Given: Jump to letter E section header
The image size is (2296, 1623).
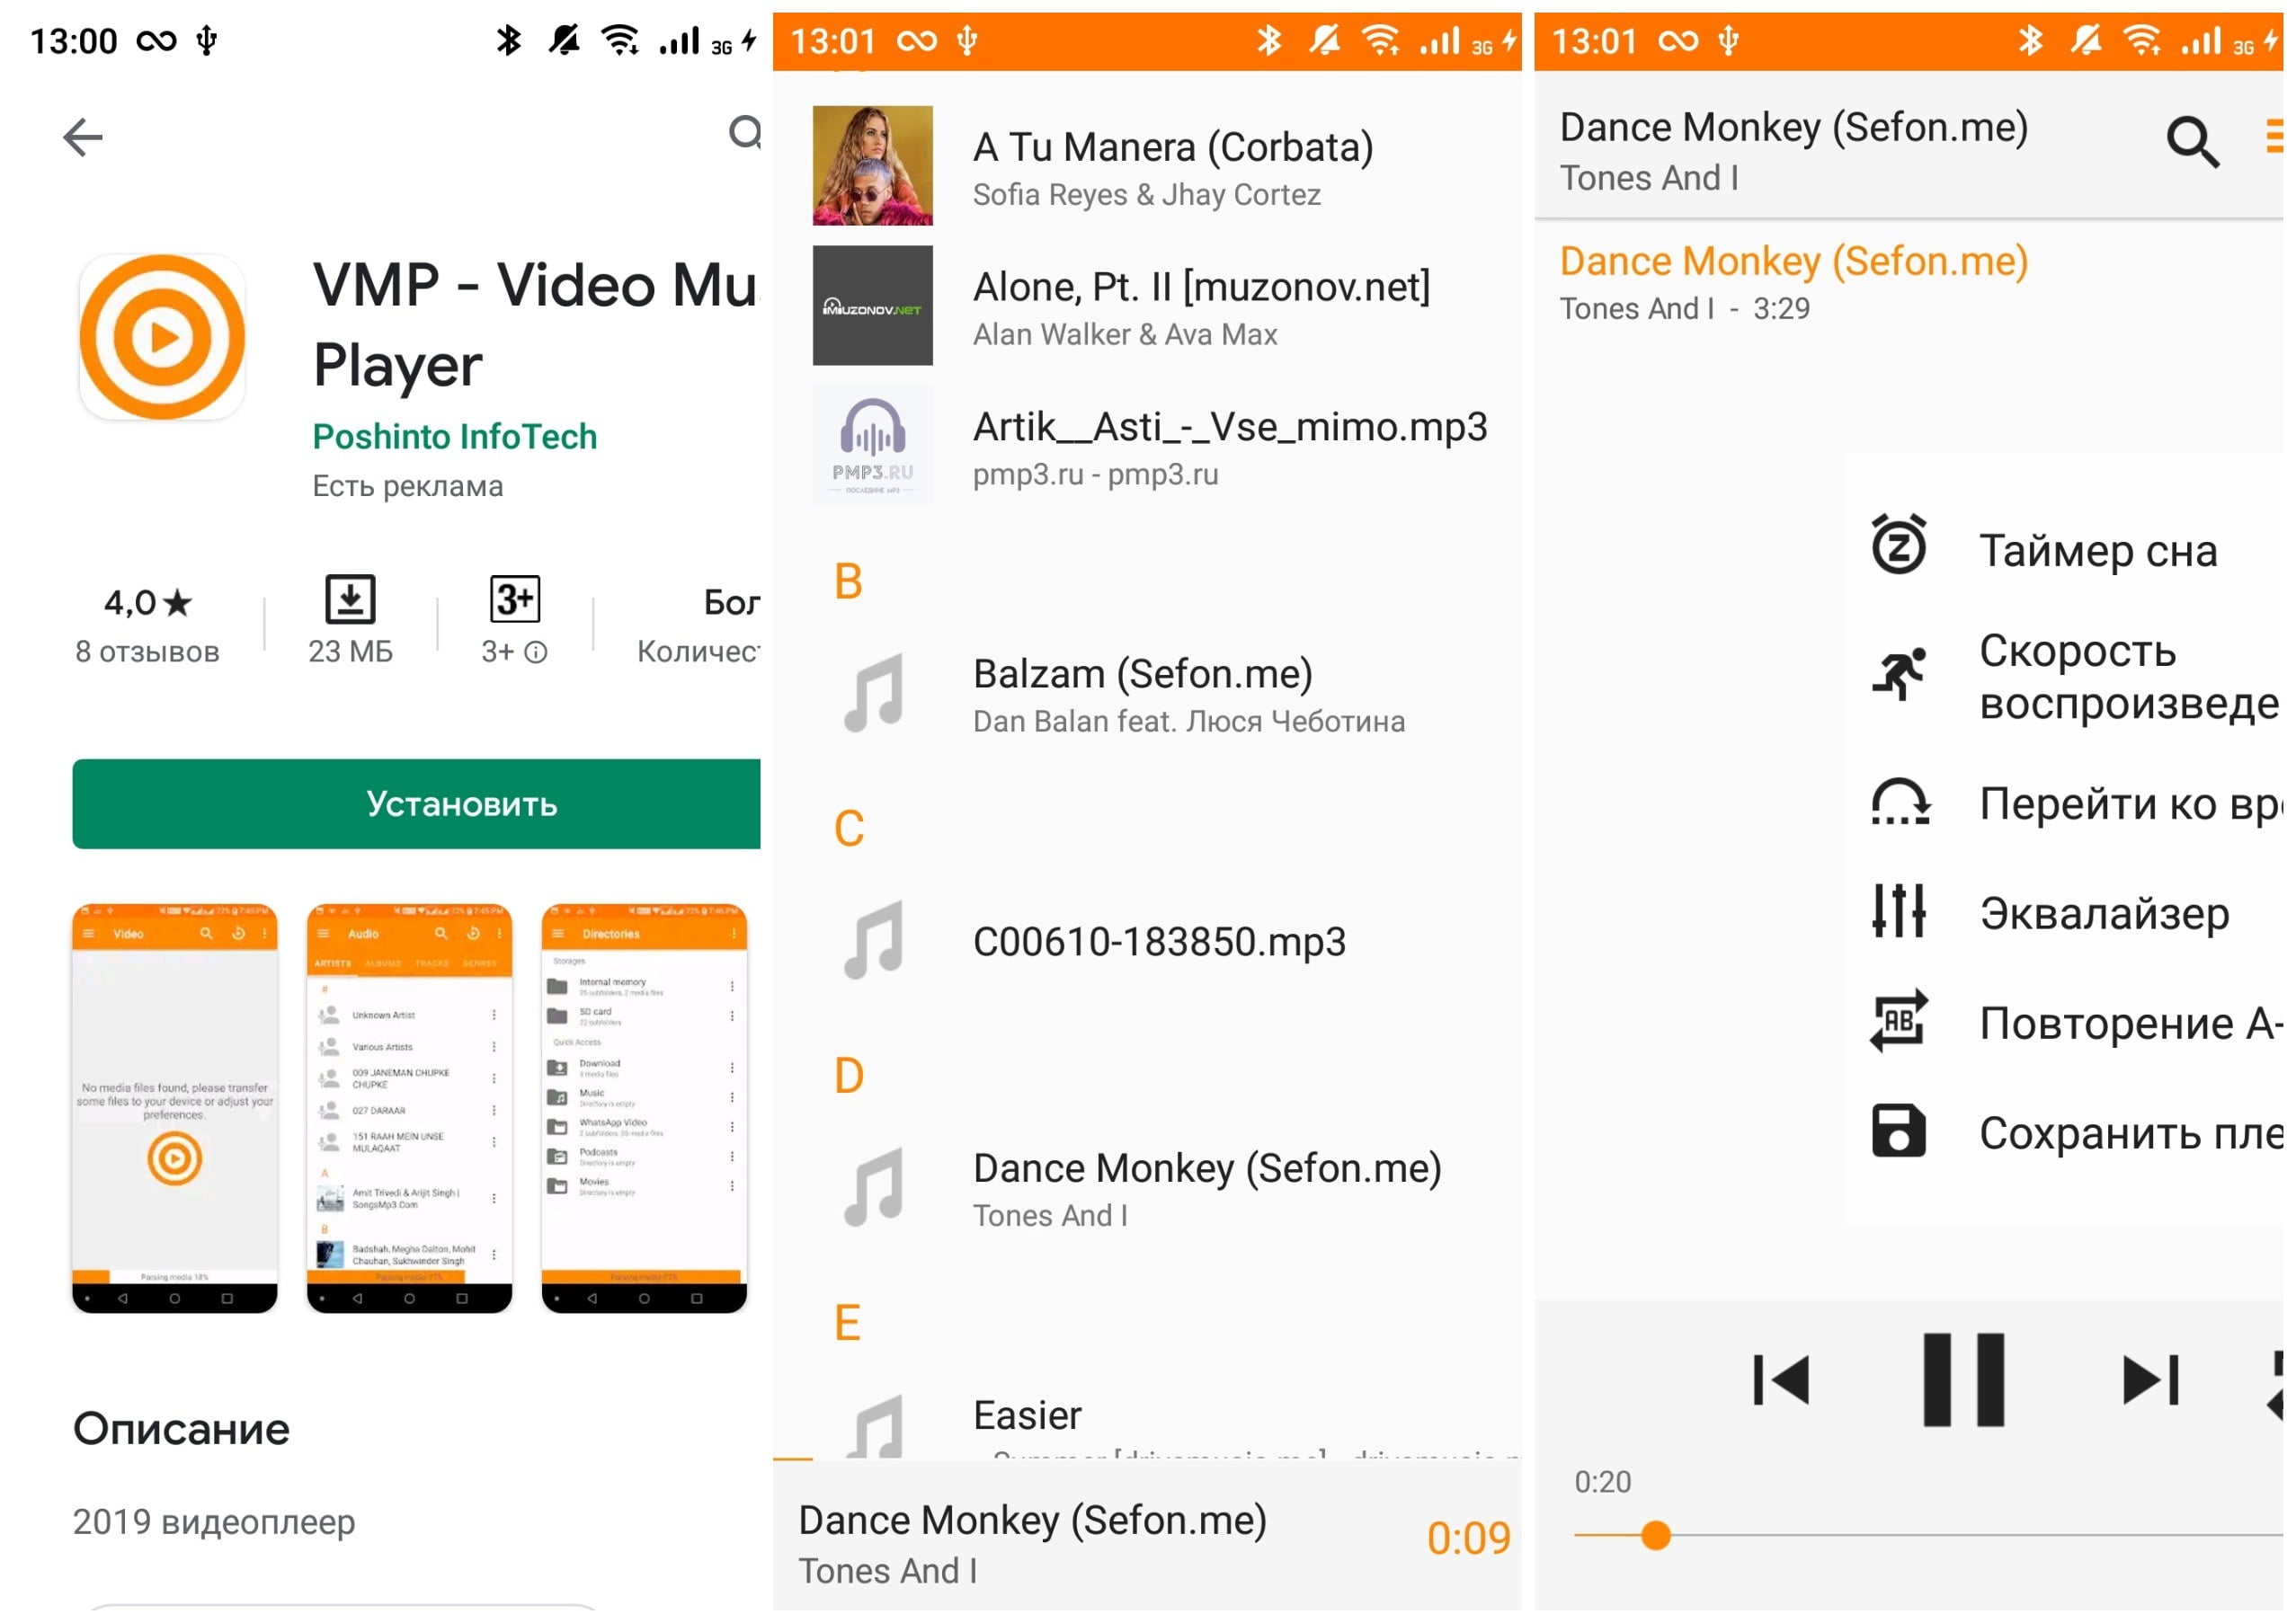Looking at the screenshot, I should tap(848, 1323).
